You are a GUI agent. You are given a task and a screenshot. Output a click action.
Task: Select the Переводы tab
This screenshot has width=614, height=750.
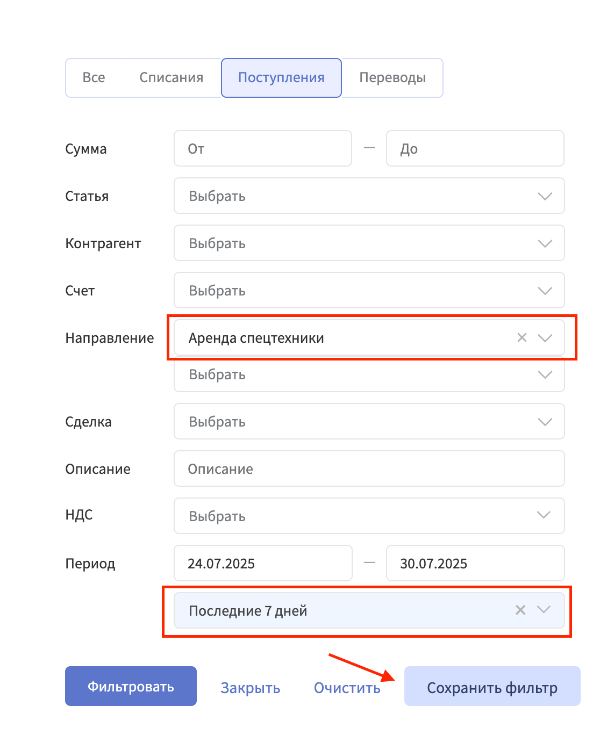(392, 78)
